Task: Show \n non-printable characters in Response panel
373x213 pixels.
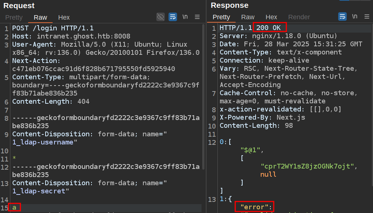Action: pyautogui.click(x=354, y=17)
